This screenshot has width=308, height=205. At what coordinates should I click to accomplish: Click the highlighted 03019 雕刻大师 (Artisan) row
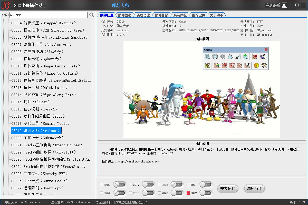pyautogui.click(x=36, y=131)
